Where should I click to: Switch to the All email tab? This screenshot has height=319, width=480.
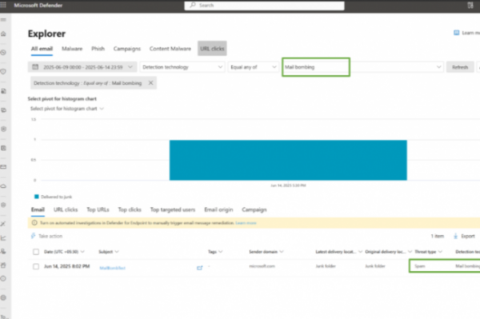click(42, 49)
